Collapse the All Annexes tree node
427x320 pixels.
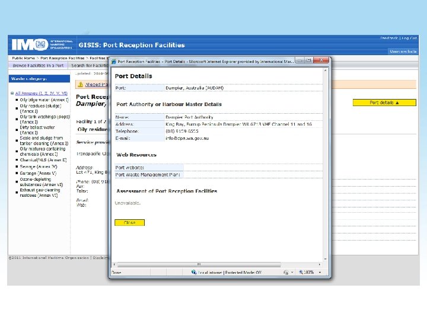tap(12, 94)
